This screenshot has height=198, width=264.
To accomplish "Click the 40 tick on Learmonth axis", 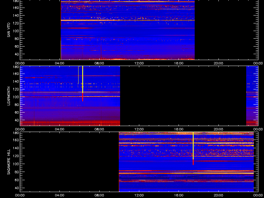I will tap(17, 120).
